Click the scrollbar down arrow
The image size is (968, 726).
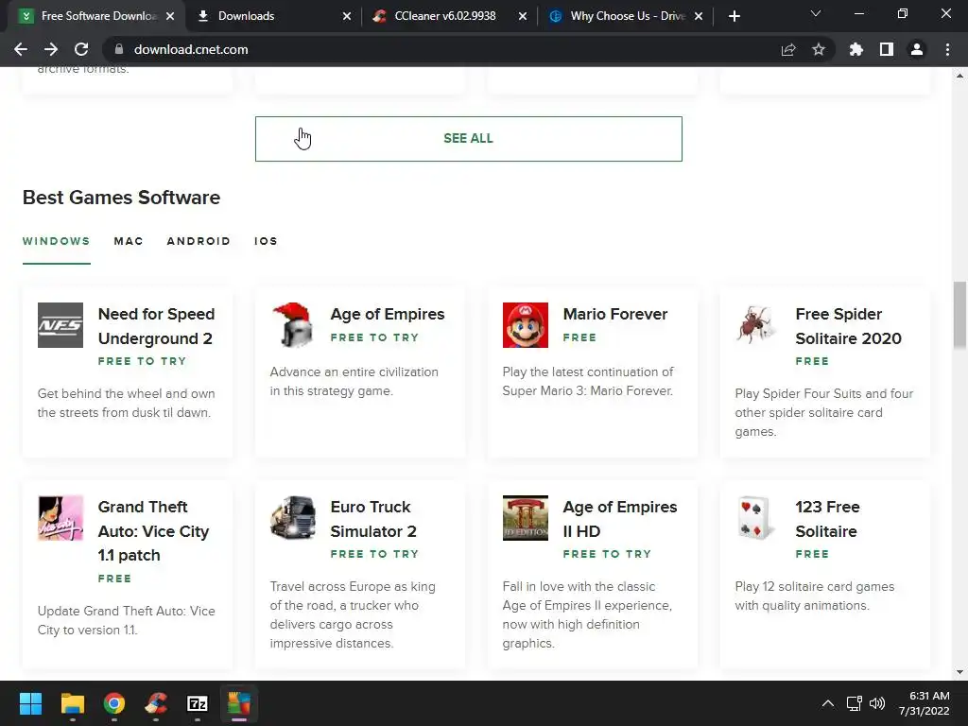pyautogui.click(x=959, y=672)
